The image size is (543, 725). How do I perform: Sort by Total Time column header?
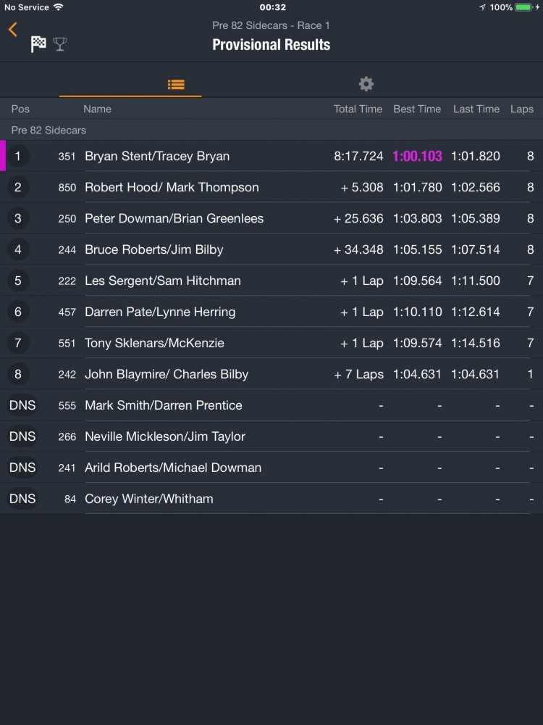point(358,109)
